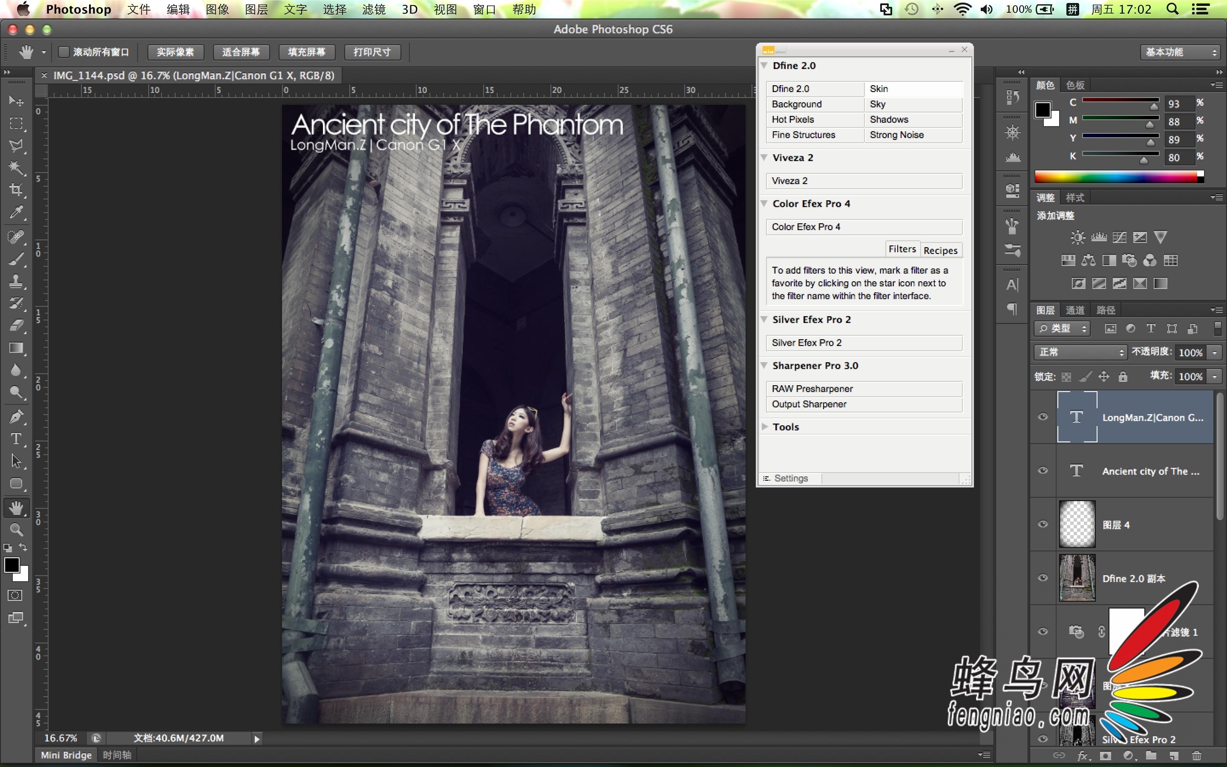1227x767 pixels.
Task: Click the delete layer trash icon
Action: tap(1197, 756)
